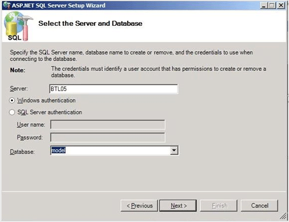
Task: Choose SQL Server authentication radio option
Action: [x=12, y=112]
